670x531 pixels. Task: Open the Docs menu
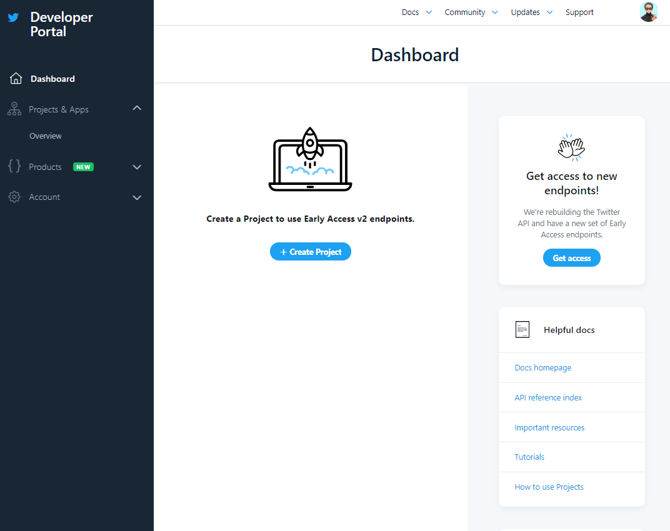(410, 12)
